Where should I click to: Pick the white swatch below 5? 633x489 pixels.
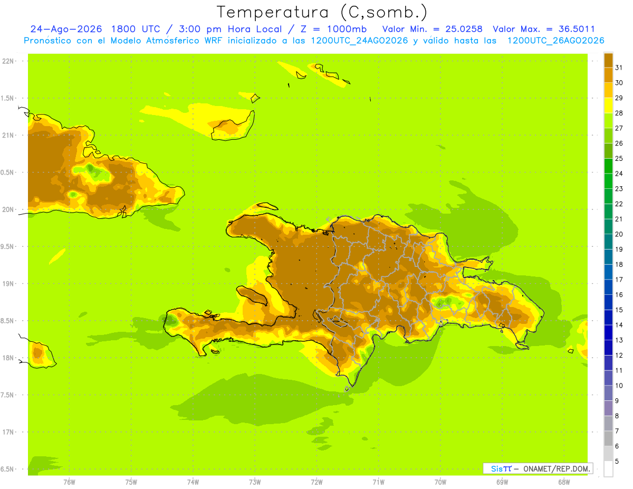(608, 468)
